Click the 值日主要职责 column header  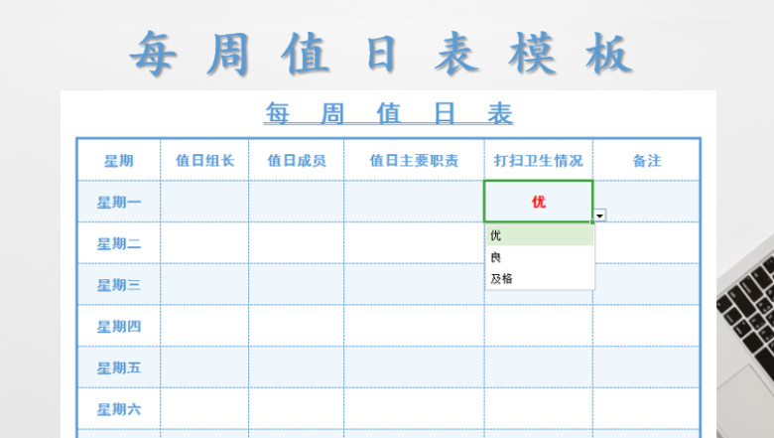tap(414, 161)
